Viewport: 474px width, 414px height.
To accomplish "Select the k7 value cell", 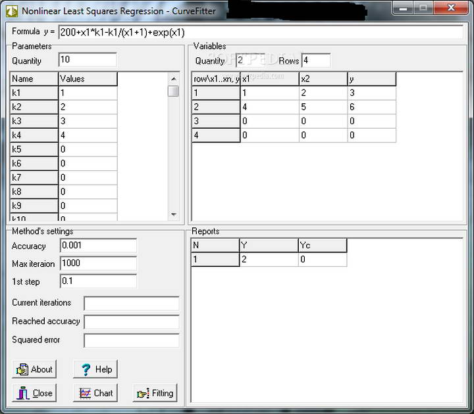I will pos(88,177).
